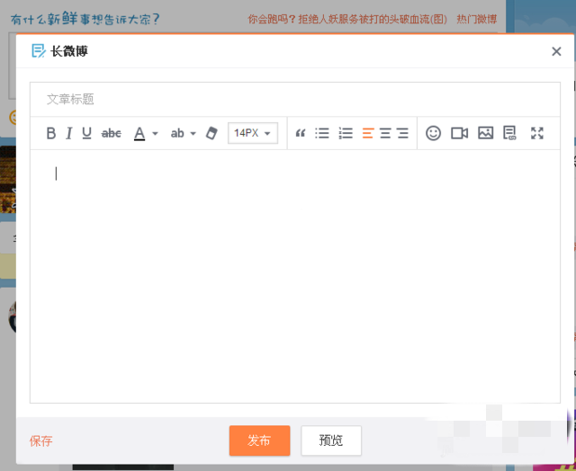Toggle underline text formatting
The width and height of the screenshot is (576, 471).
click(86, 133)
